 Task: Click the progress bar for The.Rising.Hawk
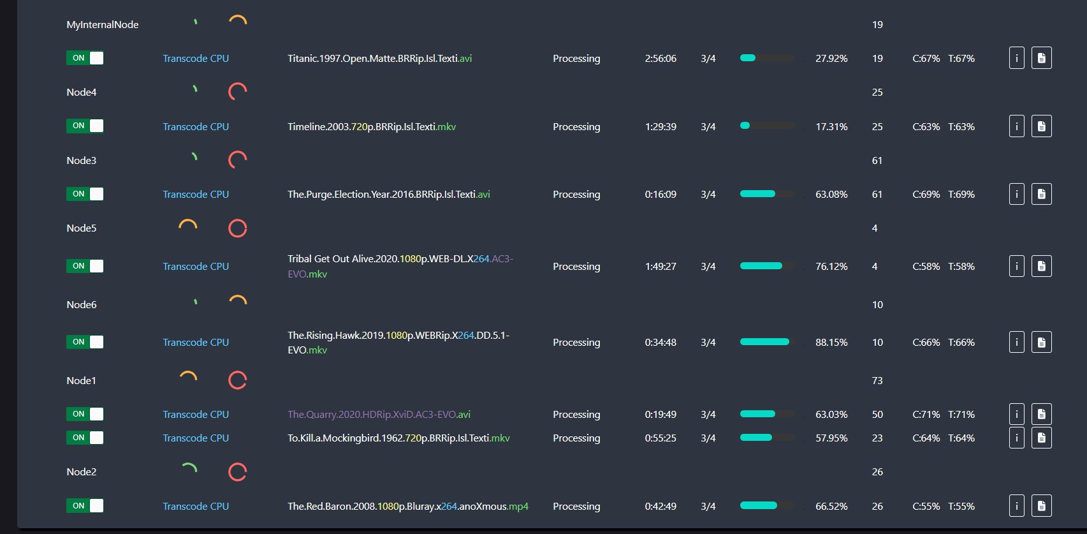coord(767,342)
